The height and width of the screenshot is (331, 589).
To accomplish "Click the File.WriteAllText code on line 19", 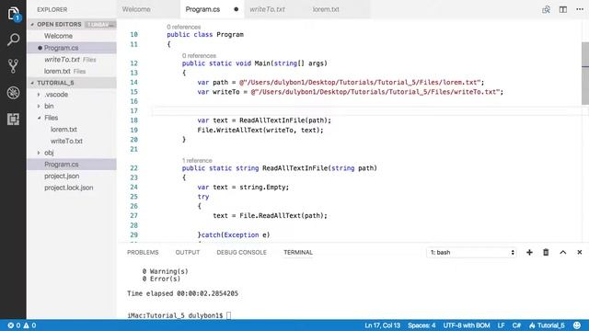I will click(x=260, y=131).
